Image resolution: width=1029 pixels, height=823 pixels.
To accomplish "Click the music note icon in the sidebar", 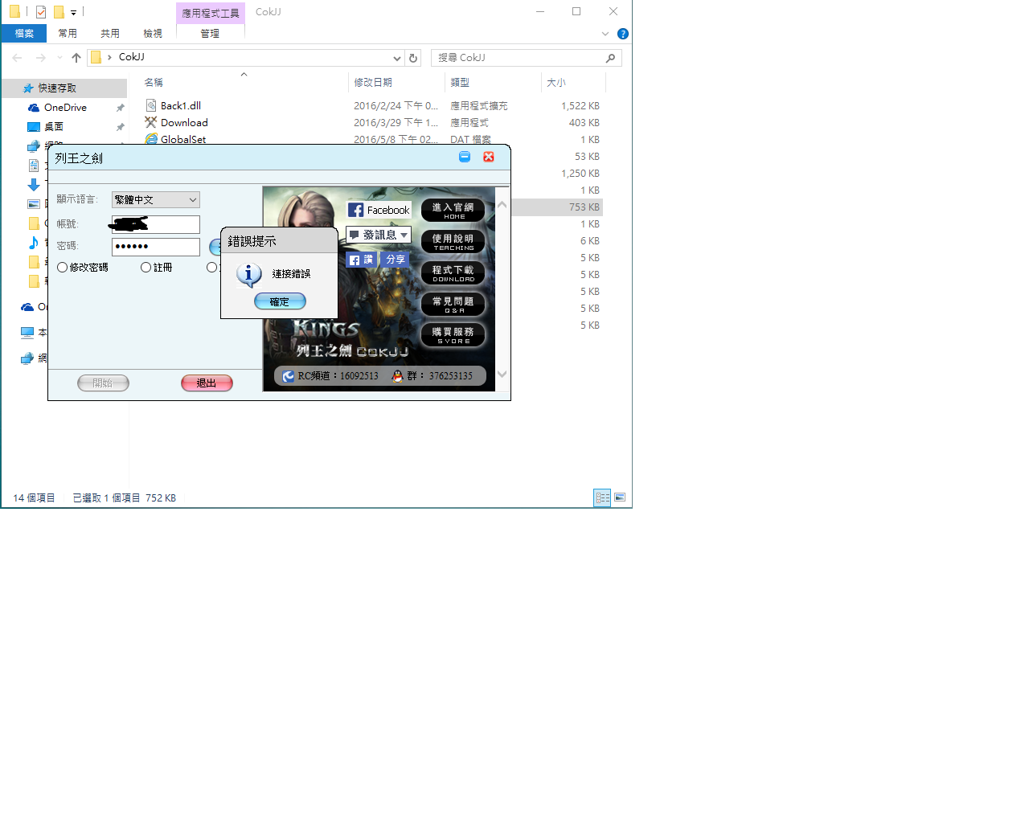I will [x=34, y=243].
